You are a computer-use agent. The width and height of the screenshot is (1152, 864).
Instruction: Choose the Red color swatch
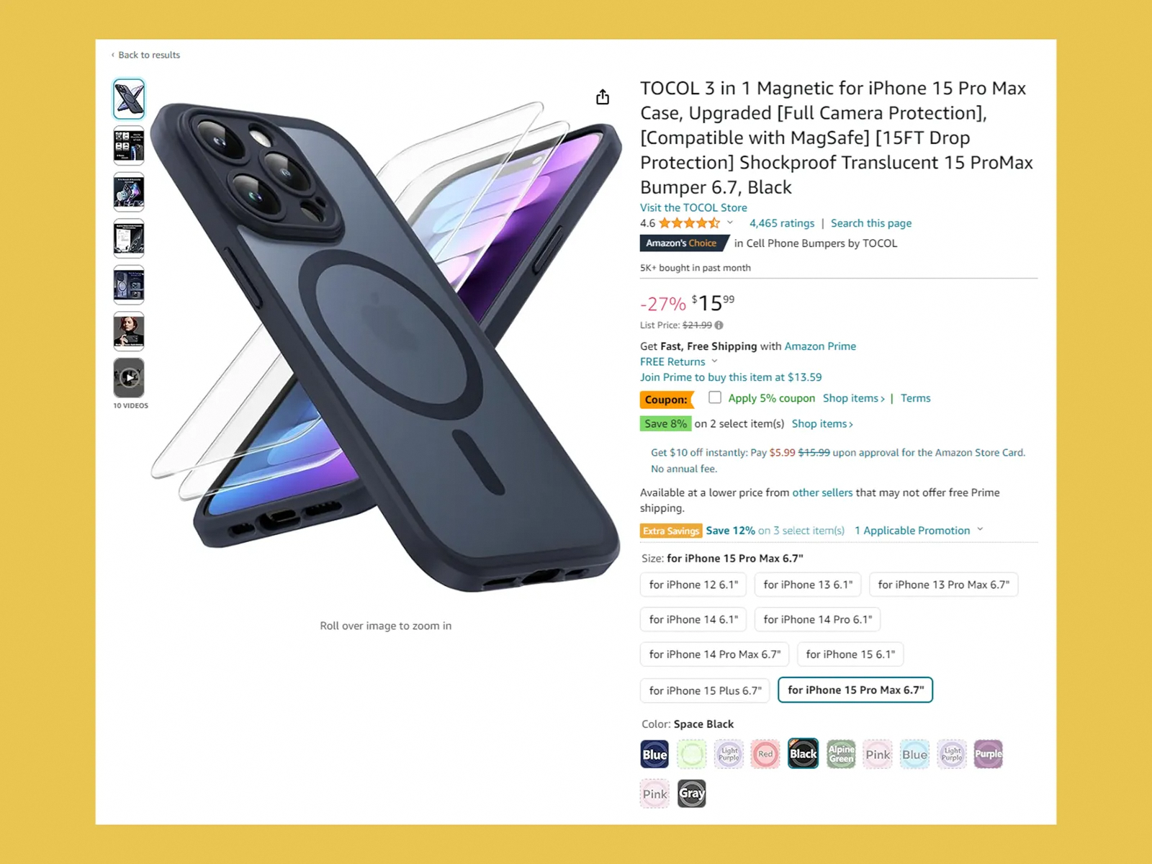(765, 755)
